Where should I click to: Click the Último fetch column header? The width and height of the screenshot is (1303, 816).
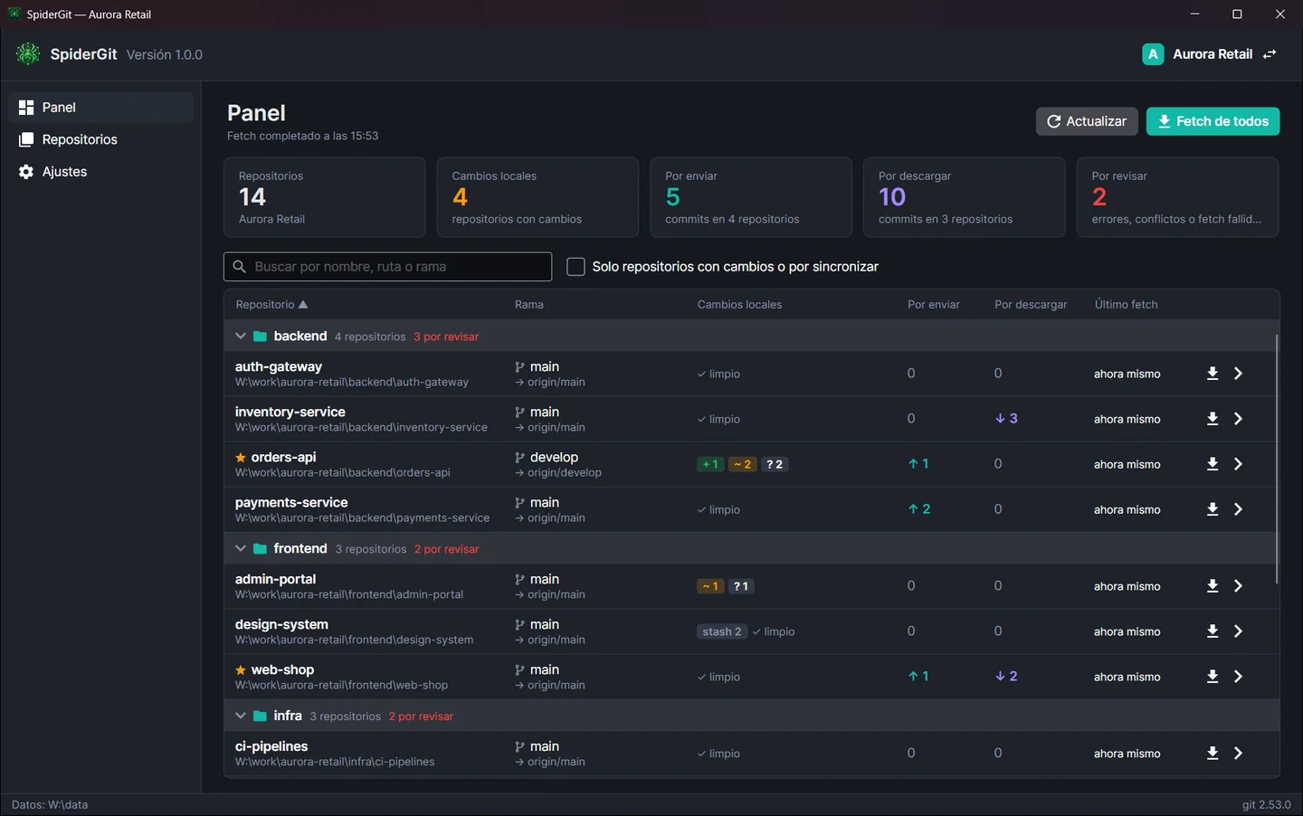(x=1126, y=305)
